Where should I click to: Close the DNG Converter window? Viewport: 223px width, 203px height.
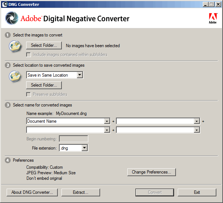click(218, 4)
